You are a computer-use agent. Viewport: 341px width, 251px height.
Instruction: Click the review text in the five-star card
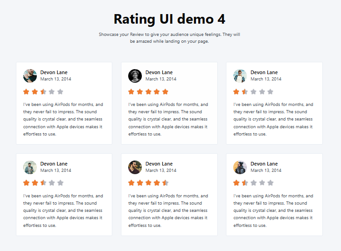(168, 119)
